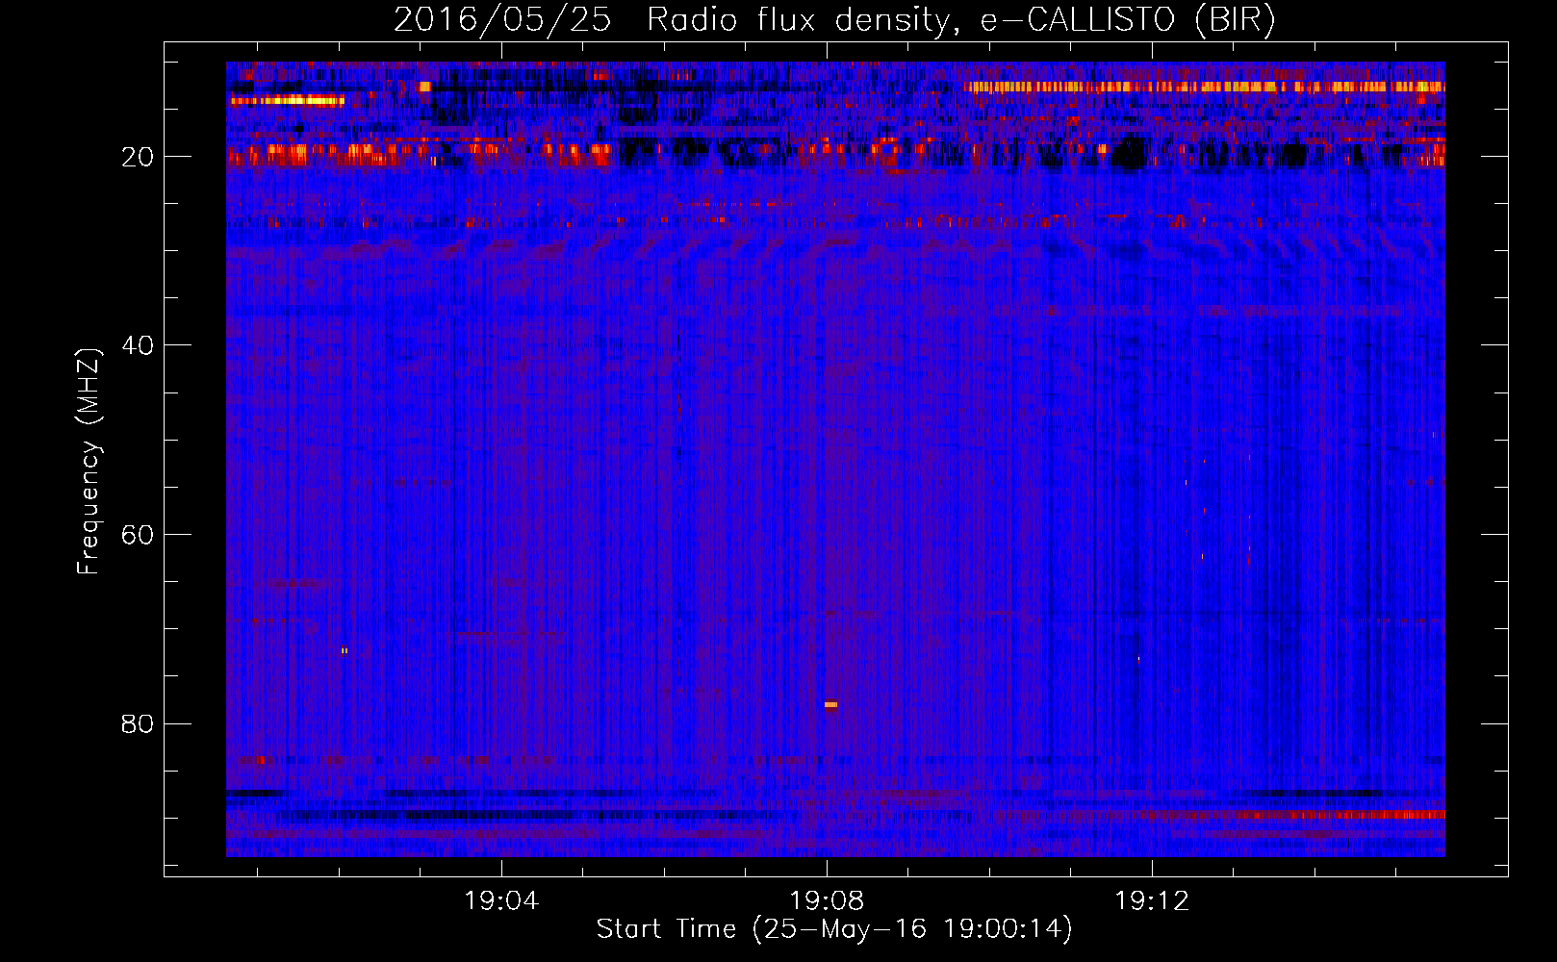The image size is (1557, 962).
Task: Click the 'Start Time (25-May-16 19:00:14)' label
Action: click(x=834, y=929)
